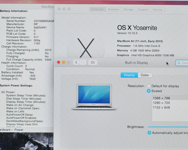Click Cycle Count value 3
The height and width of the screenshot is (150, 188).
coord(26,66)
